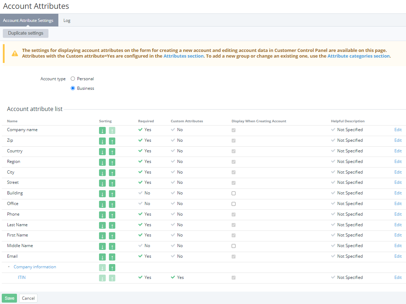Move the Office attribute down
The width and height of the screenshot is (406, 304).
click(x=102, y=204)
